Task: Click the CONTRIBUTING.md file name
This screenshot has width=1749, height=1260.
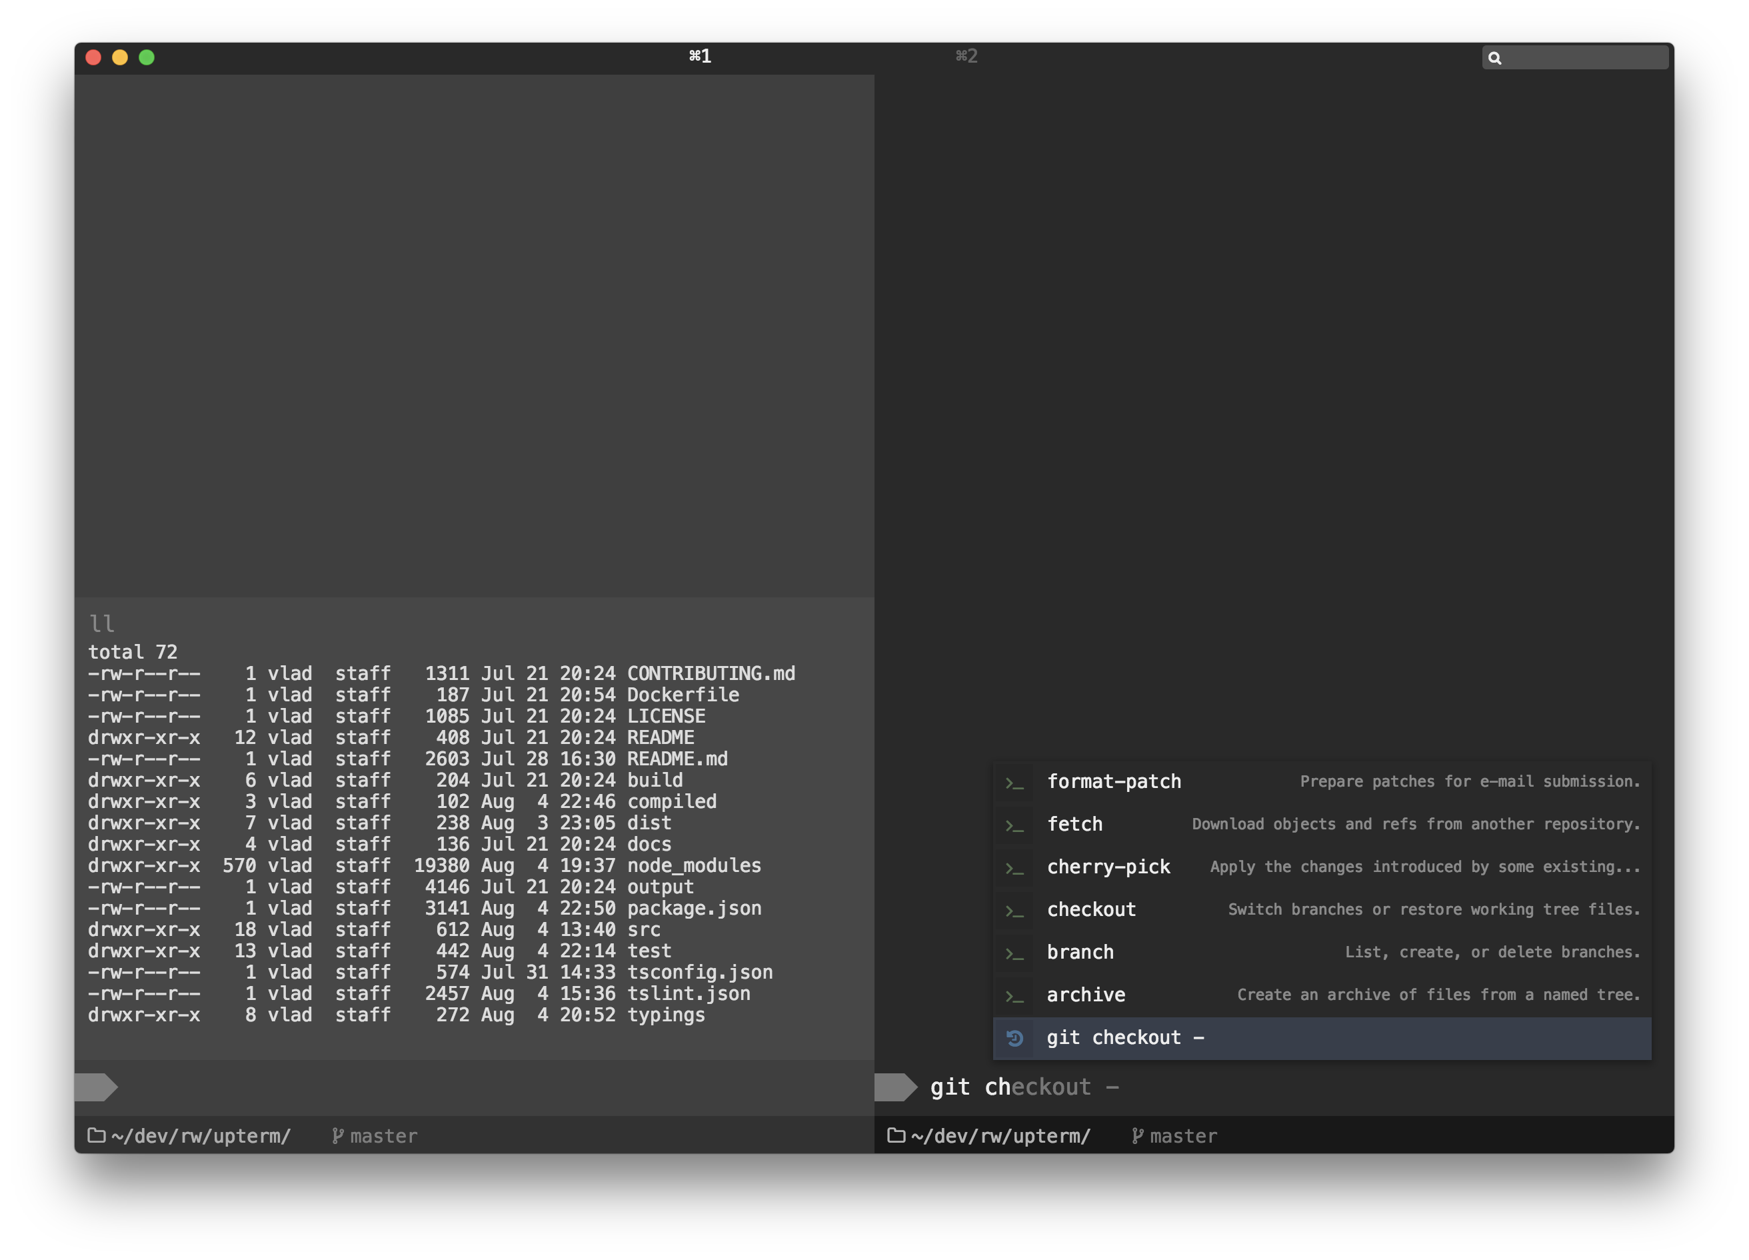Action: [x=711, y=673]
